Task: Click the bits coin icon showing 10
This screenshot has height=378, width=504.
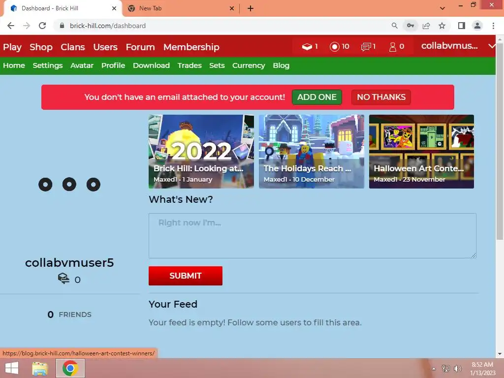Action: click(x=334, y=47)
